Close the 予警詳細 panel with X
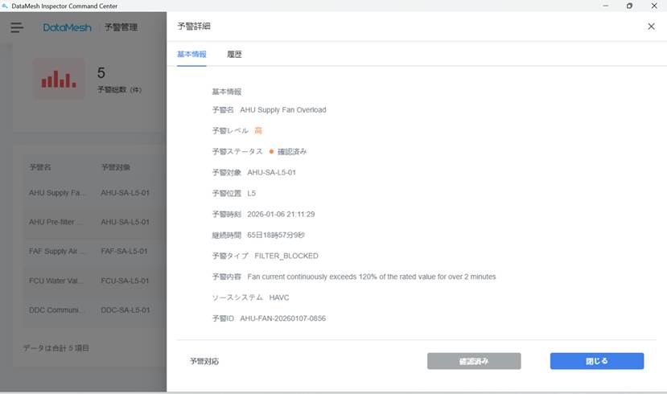The height and width of the screenshot is (394, 667). 651,27
